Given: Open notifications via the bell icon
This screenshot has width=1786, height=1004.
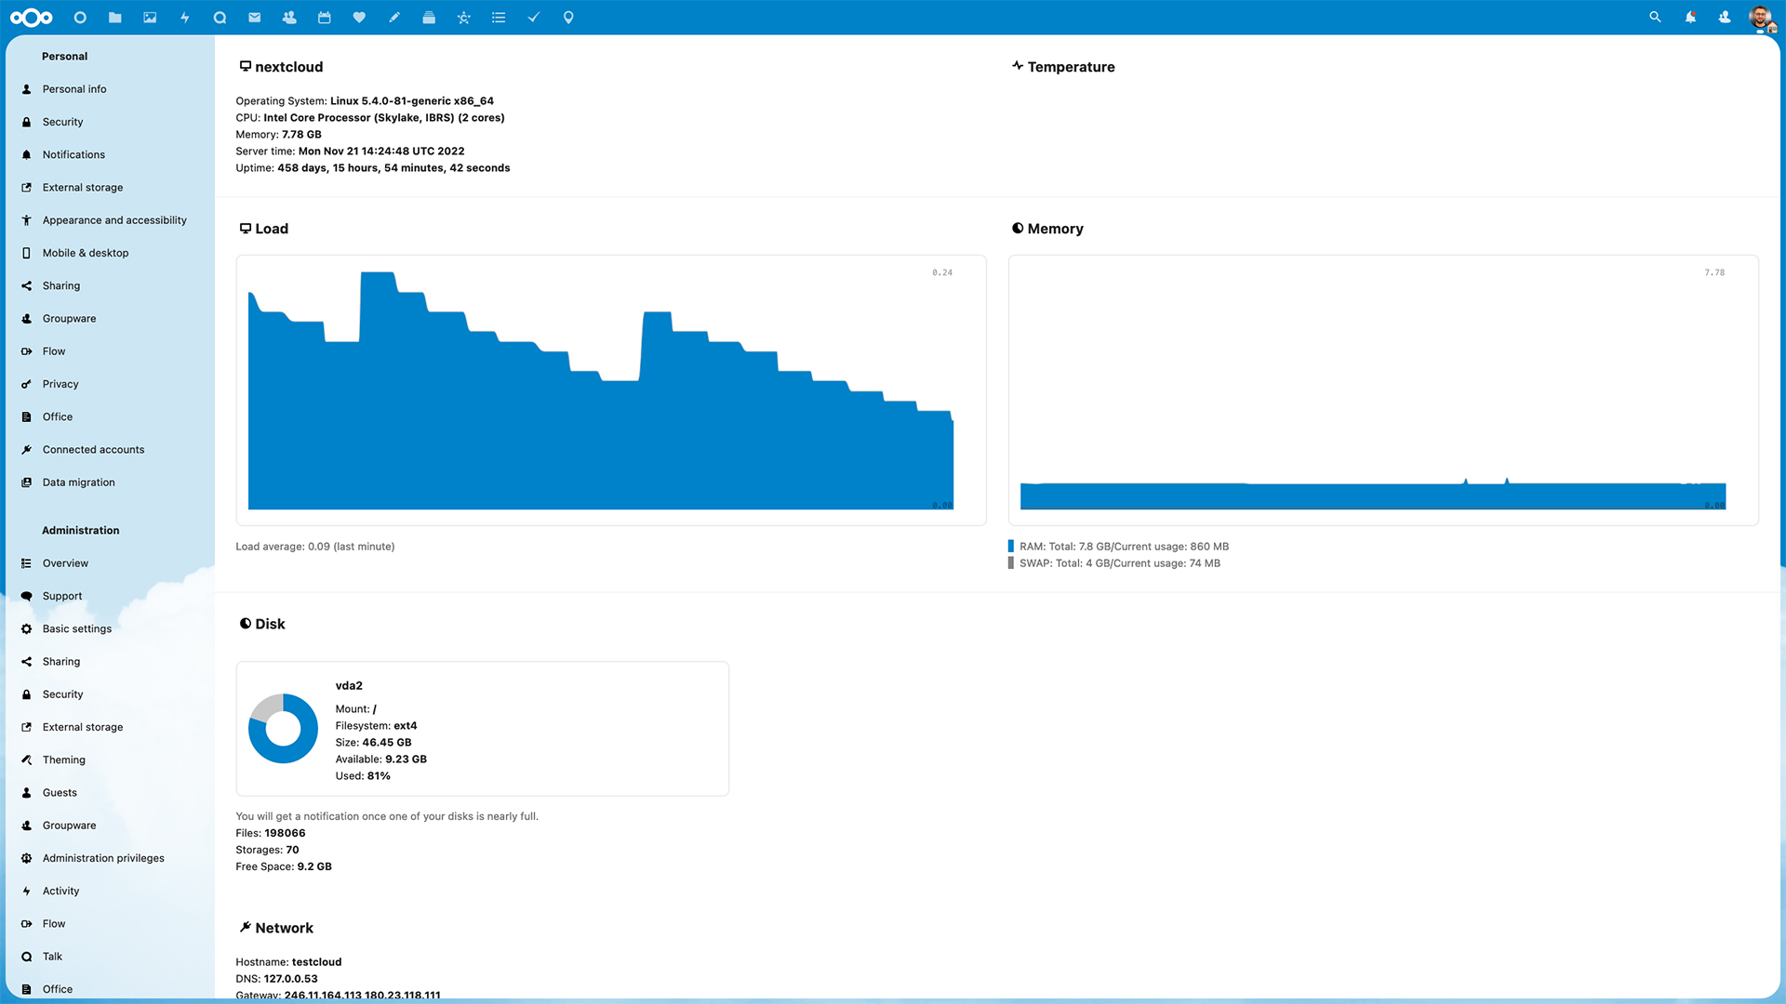Looking at the screenshot, I should click(1689, 17).
